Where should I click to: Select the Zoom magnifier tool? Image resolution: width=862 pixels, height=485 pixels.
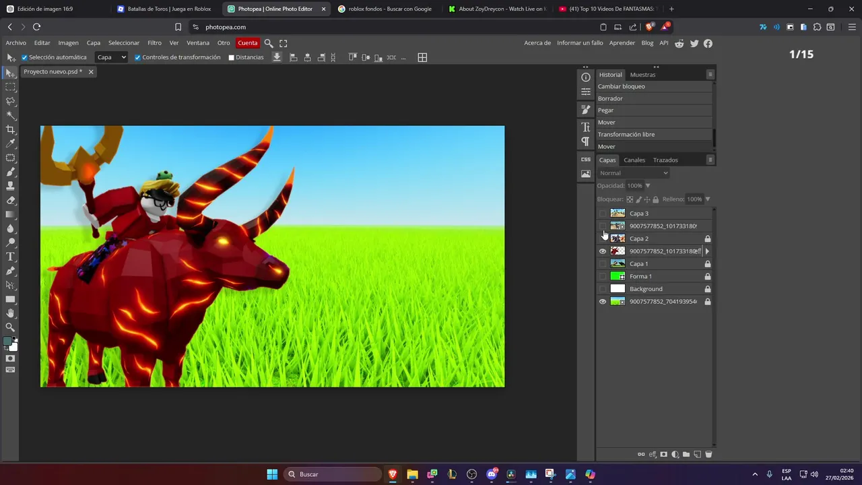pos(10,327)
